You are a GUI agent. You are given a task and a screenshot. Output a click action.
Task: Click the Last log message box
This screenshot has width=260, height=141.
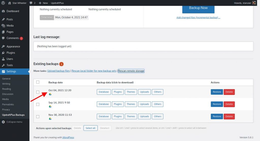[143, 46]
